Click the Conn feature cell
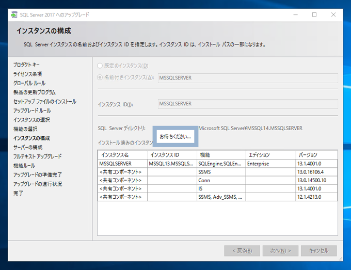Image resolution: width=351 pixels, height=270 pixels. coord(221,180)
